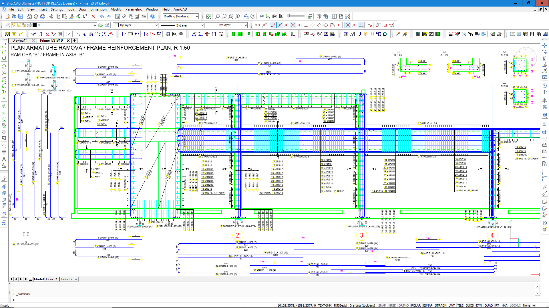Select the Pan tool icon
549x308 pixels.
(x=246, y=17)
